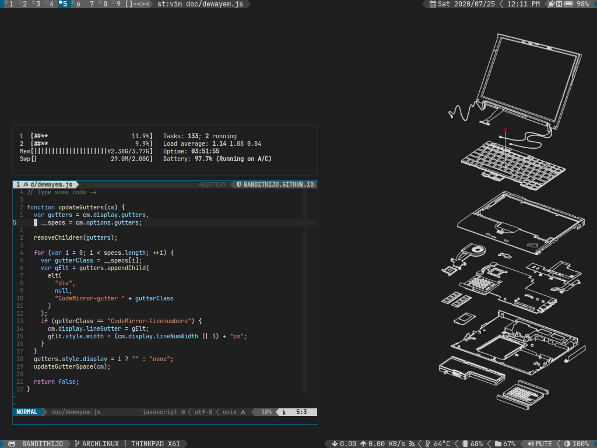Click the []=<>< layout symbol
This screenshot has height=448, width=597.
[x=138, y=4]
